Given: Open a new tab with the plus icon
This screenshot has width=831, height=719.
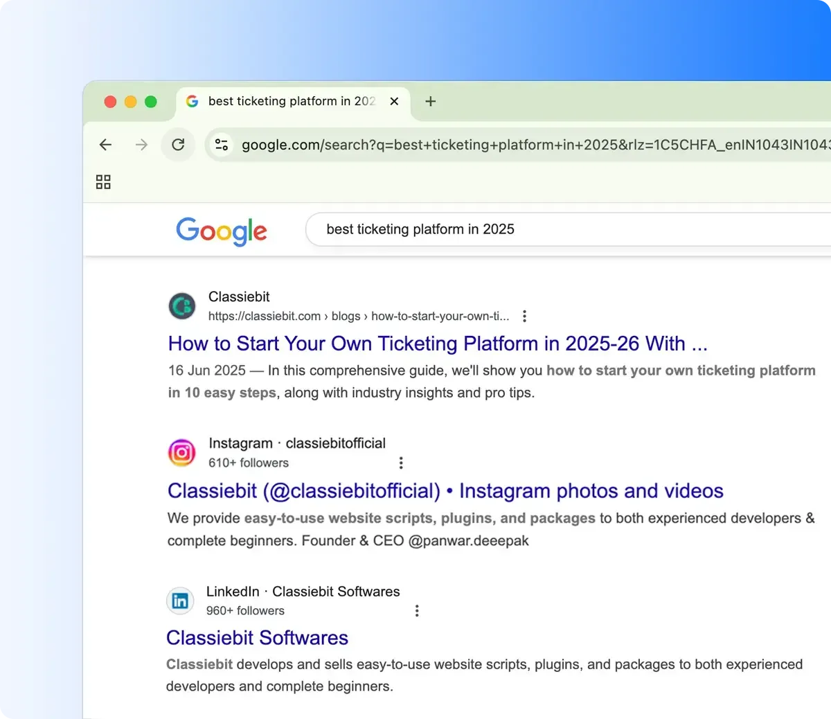Looking at the screenshot, I should click(x=430, y=101).
